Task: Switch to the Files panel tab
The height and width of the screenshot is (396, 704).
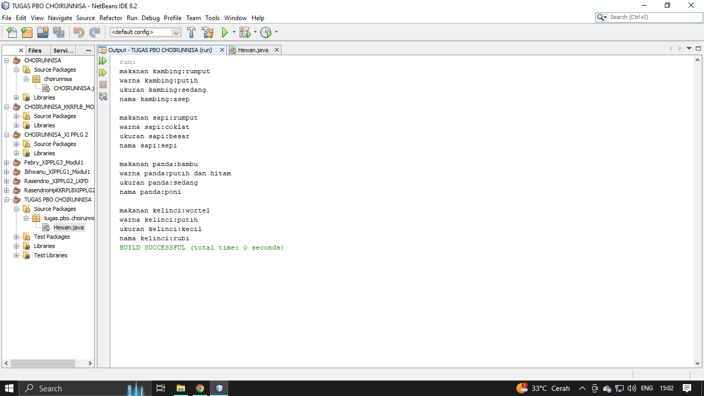Action: click(35, 51)
